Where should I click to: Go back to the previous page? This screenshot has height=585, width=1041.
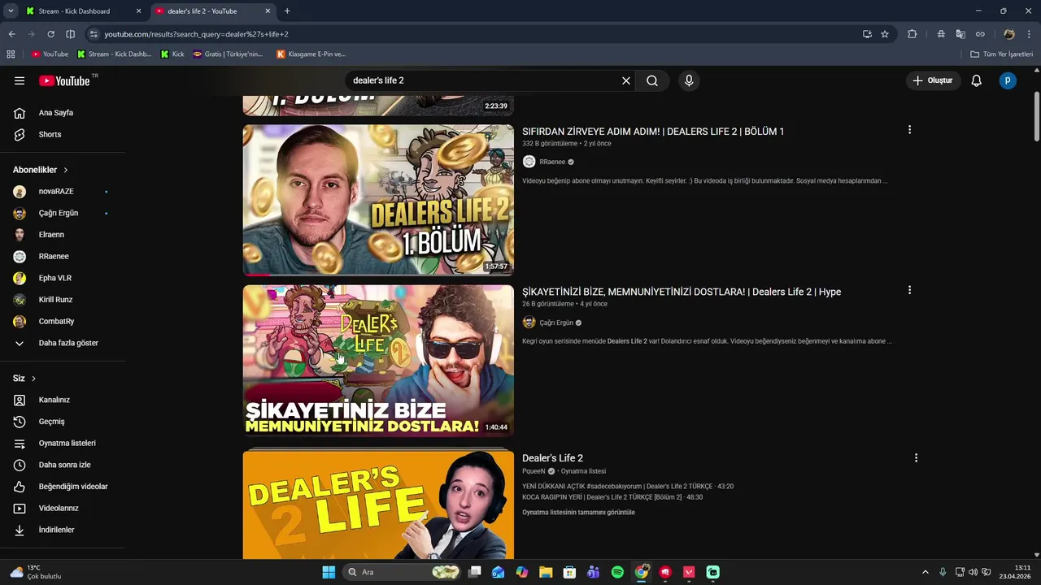pos(11,34)
